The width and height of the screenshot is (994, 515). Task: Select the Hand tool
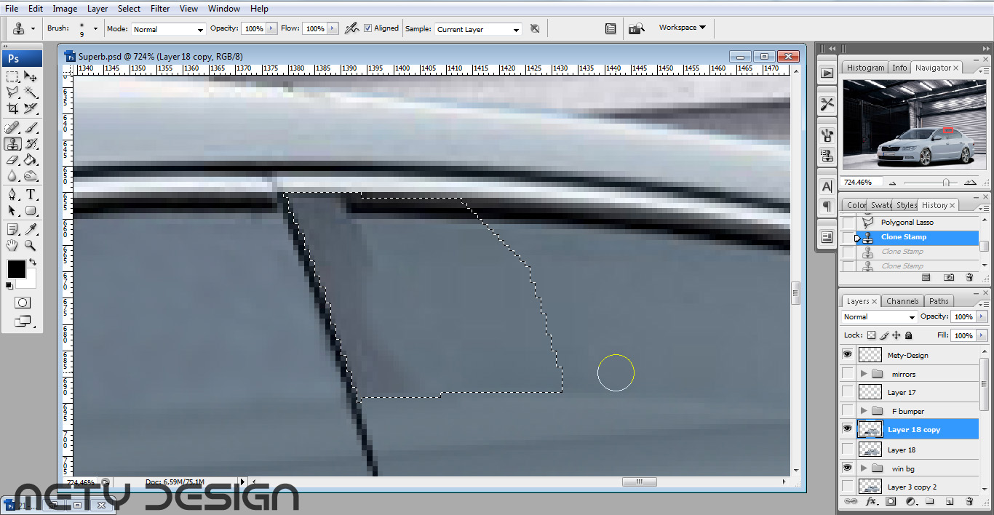click(x=12, y=245)
